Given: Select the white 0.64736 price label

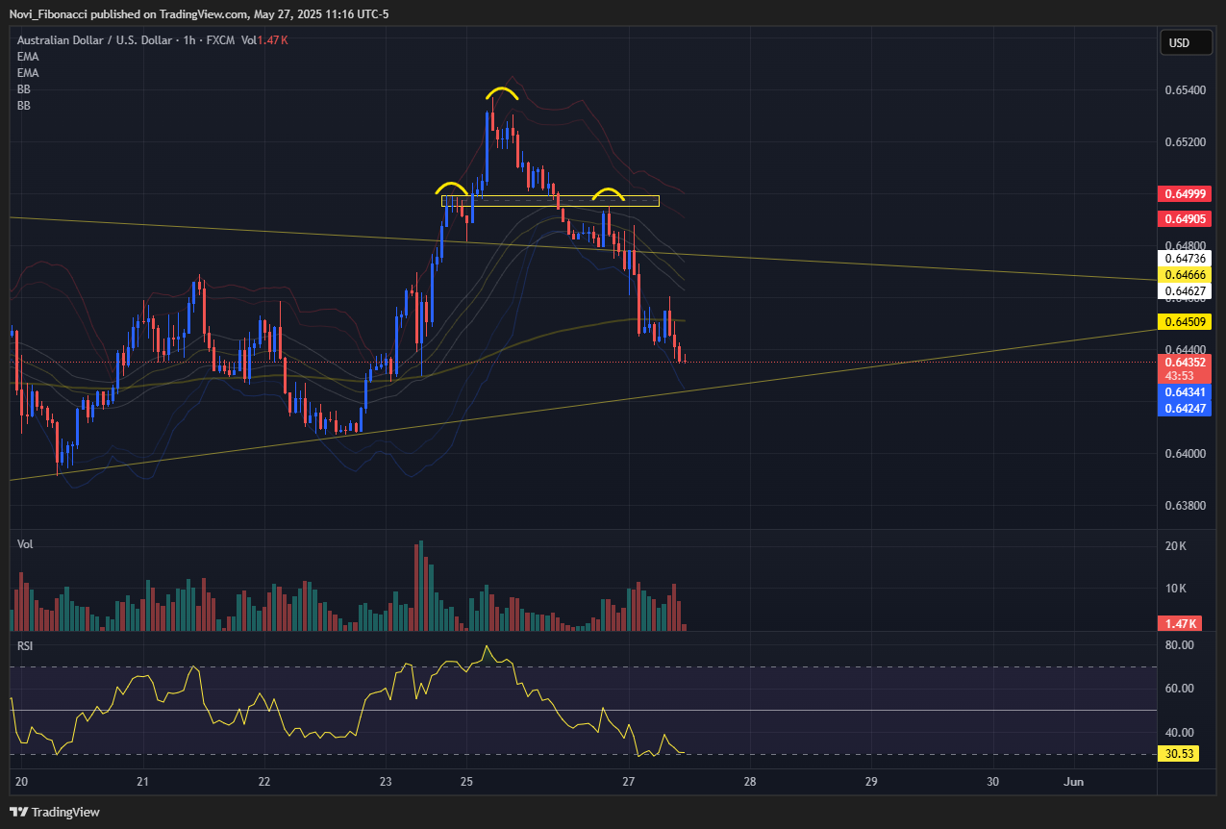Looking at the screenshot, I should [1184, 258].
